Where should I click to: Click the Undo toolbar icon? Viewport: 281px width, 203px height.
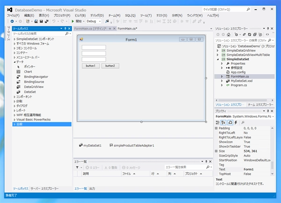pyautogui.click(x=54, y=22)
